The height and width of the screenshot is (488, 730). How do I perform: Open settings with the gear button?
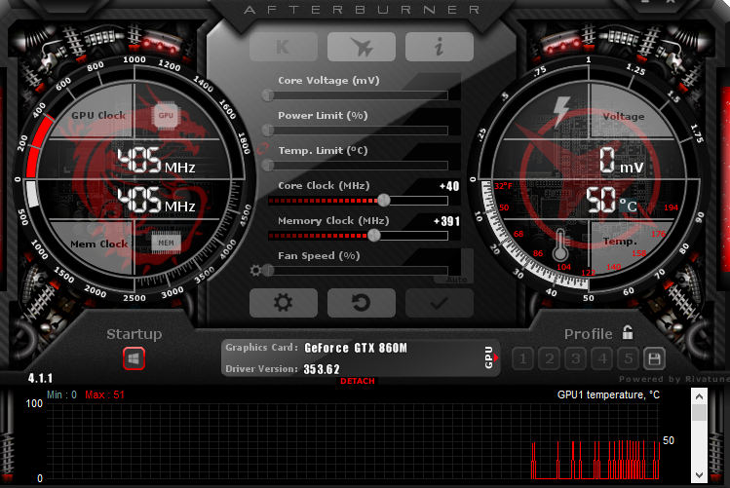[x=284, y=303]
